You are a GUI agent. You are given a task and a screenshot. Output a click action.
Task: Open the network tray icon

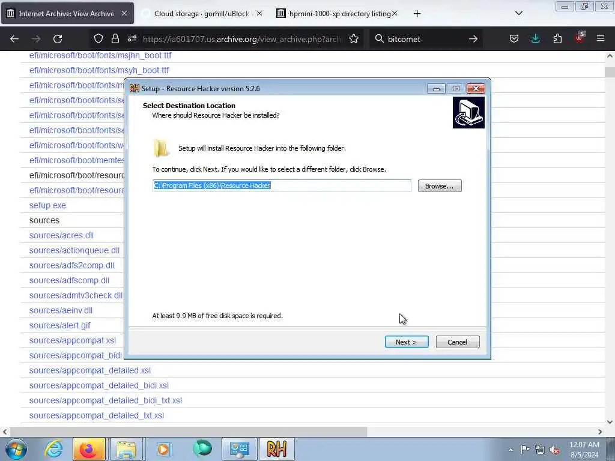[x=540, y=450]
